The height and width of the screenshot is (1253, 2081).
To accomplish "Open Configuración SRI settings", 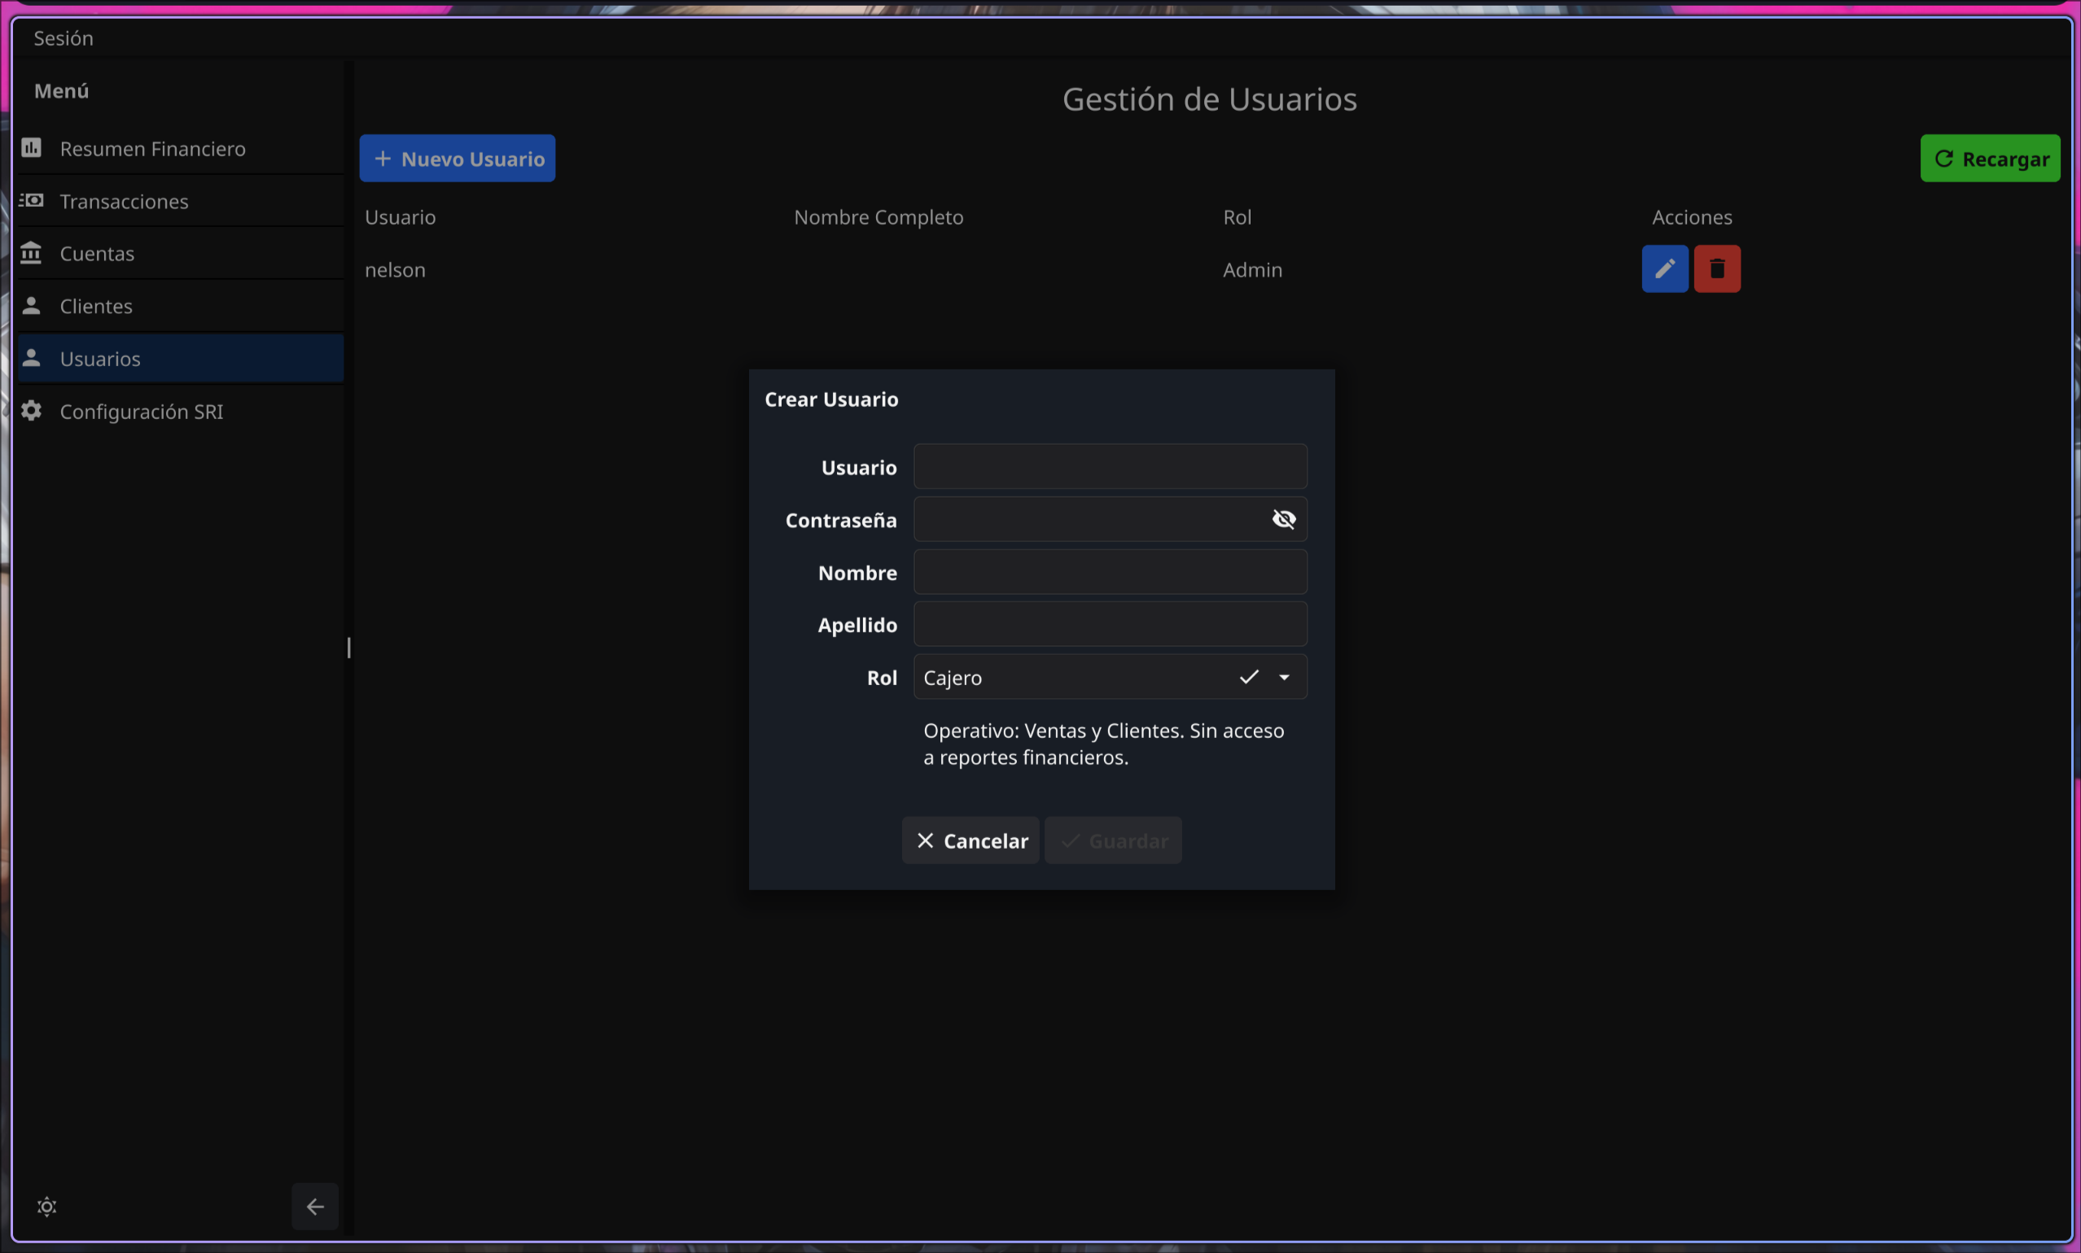I will [x=141, y=412].
